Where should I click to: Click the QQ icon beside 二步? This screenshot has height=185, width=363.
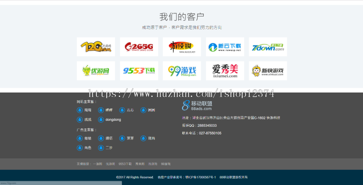101,148
